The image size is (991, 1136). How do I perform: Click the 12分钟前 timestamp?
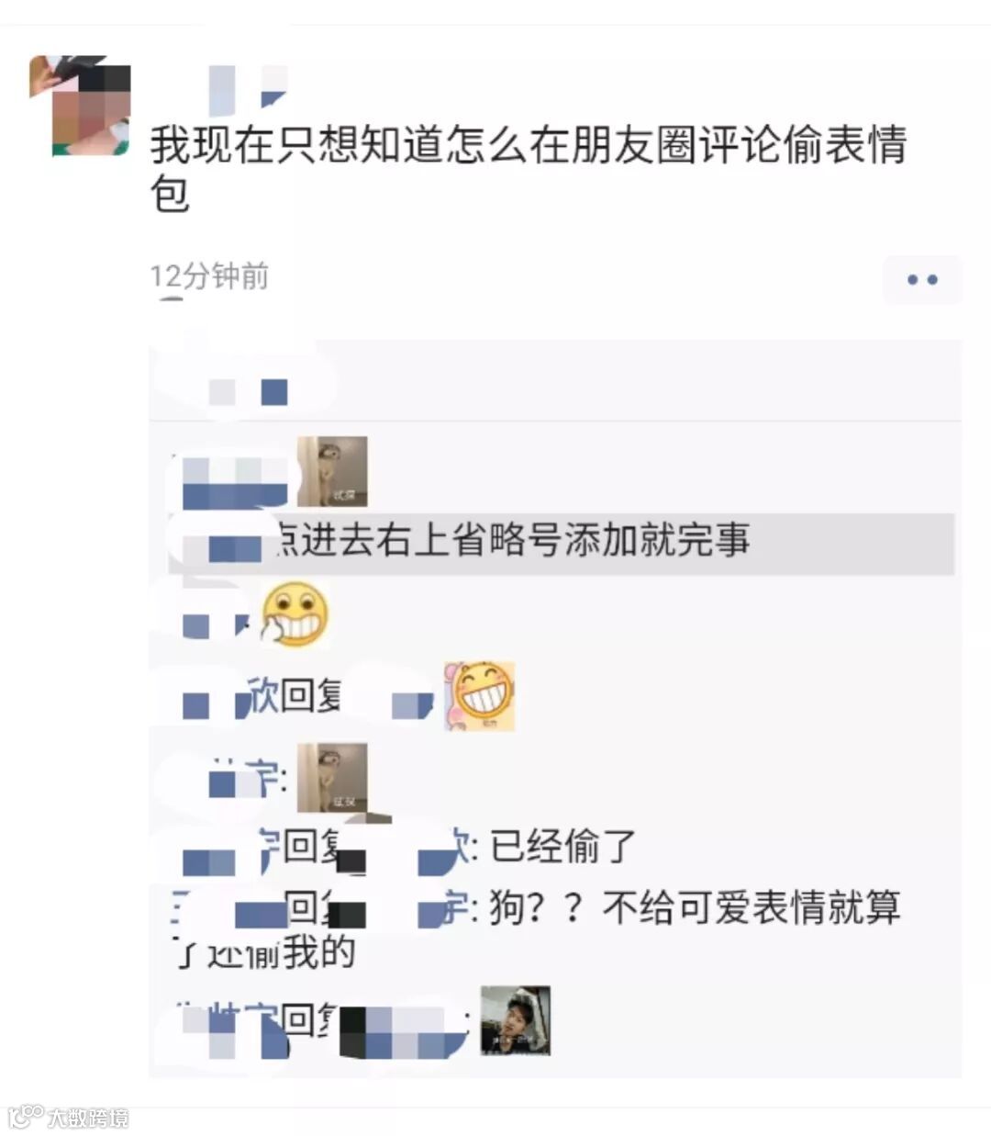tap(209, 276)
